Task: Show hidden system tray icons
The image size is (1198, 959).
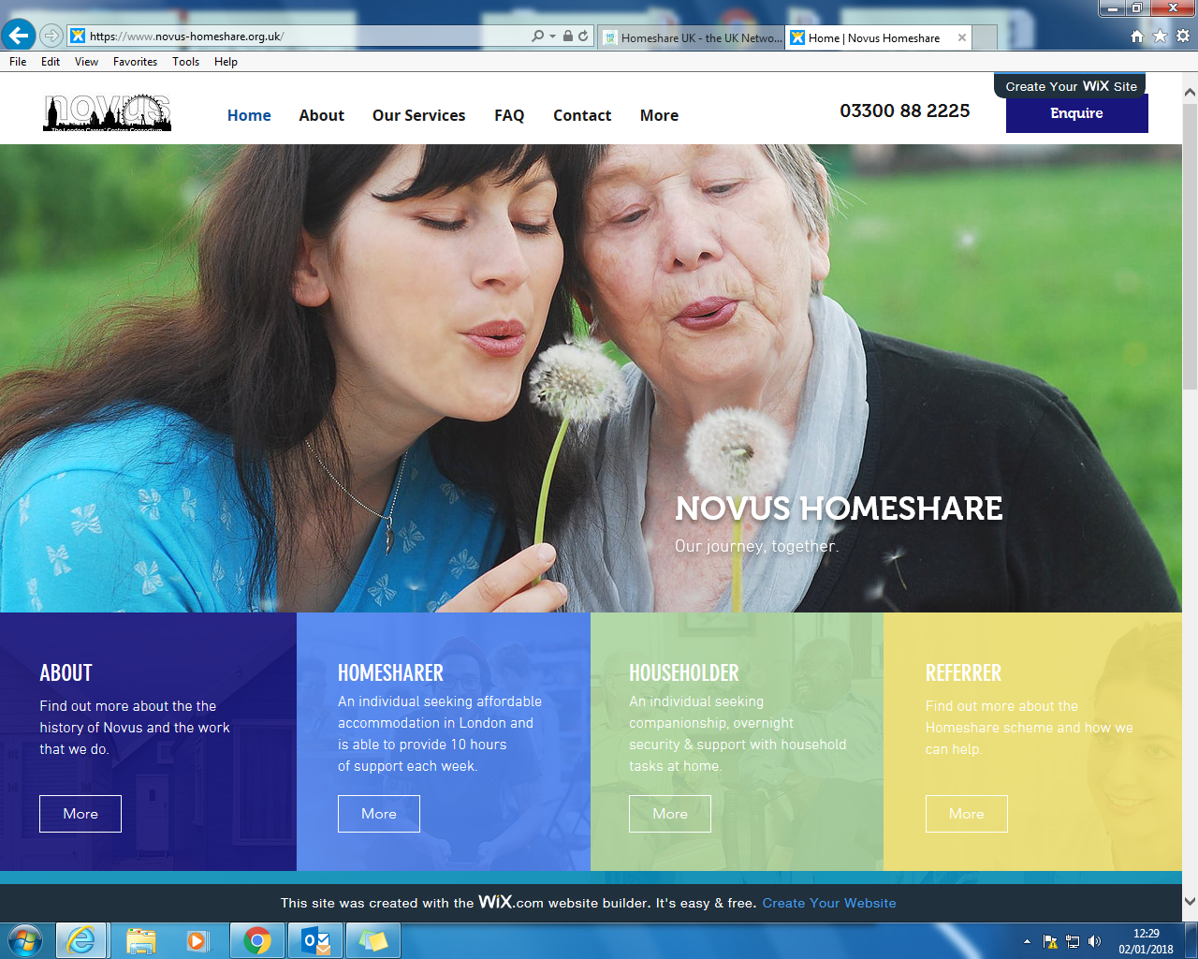Action: 1027,941
